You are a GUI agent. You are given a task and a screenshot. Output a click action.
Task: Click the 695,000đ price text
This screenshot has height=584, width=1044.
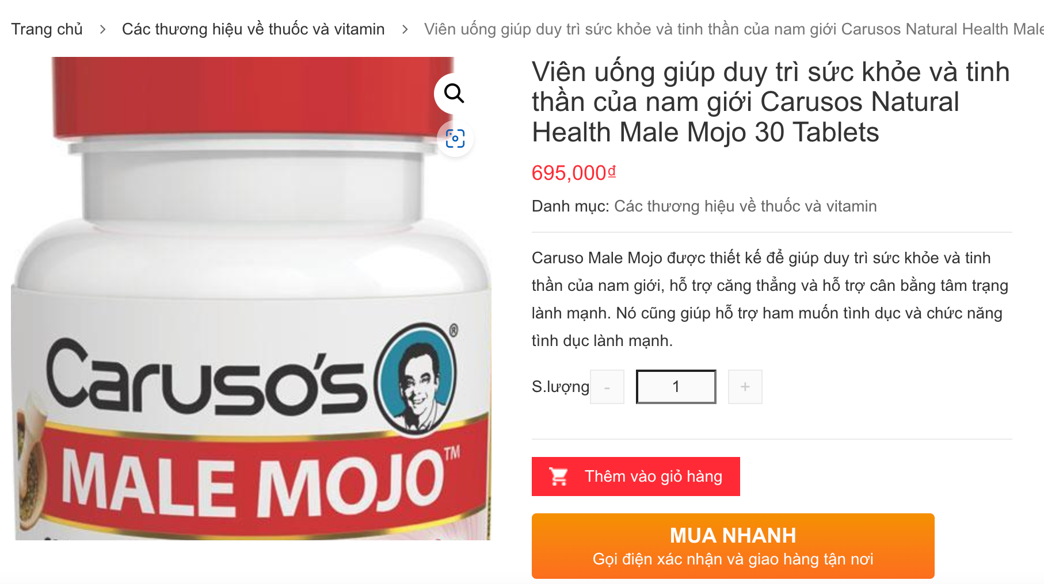(574, 172)
